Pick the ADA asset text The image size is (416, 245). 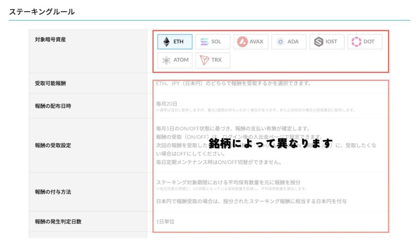coord(293,42)
